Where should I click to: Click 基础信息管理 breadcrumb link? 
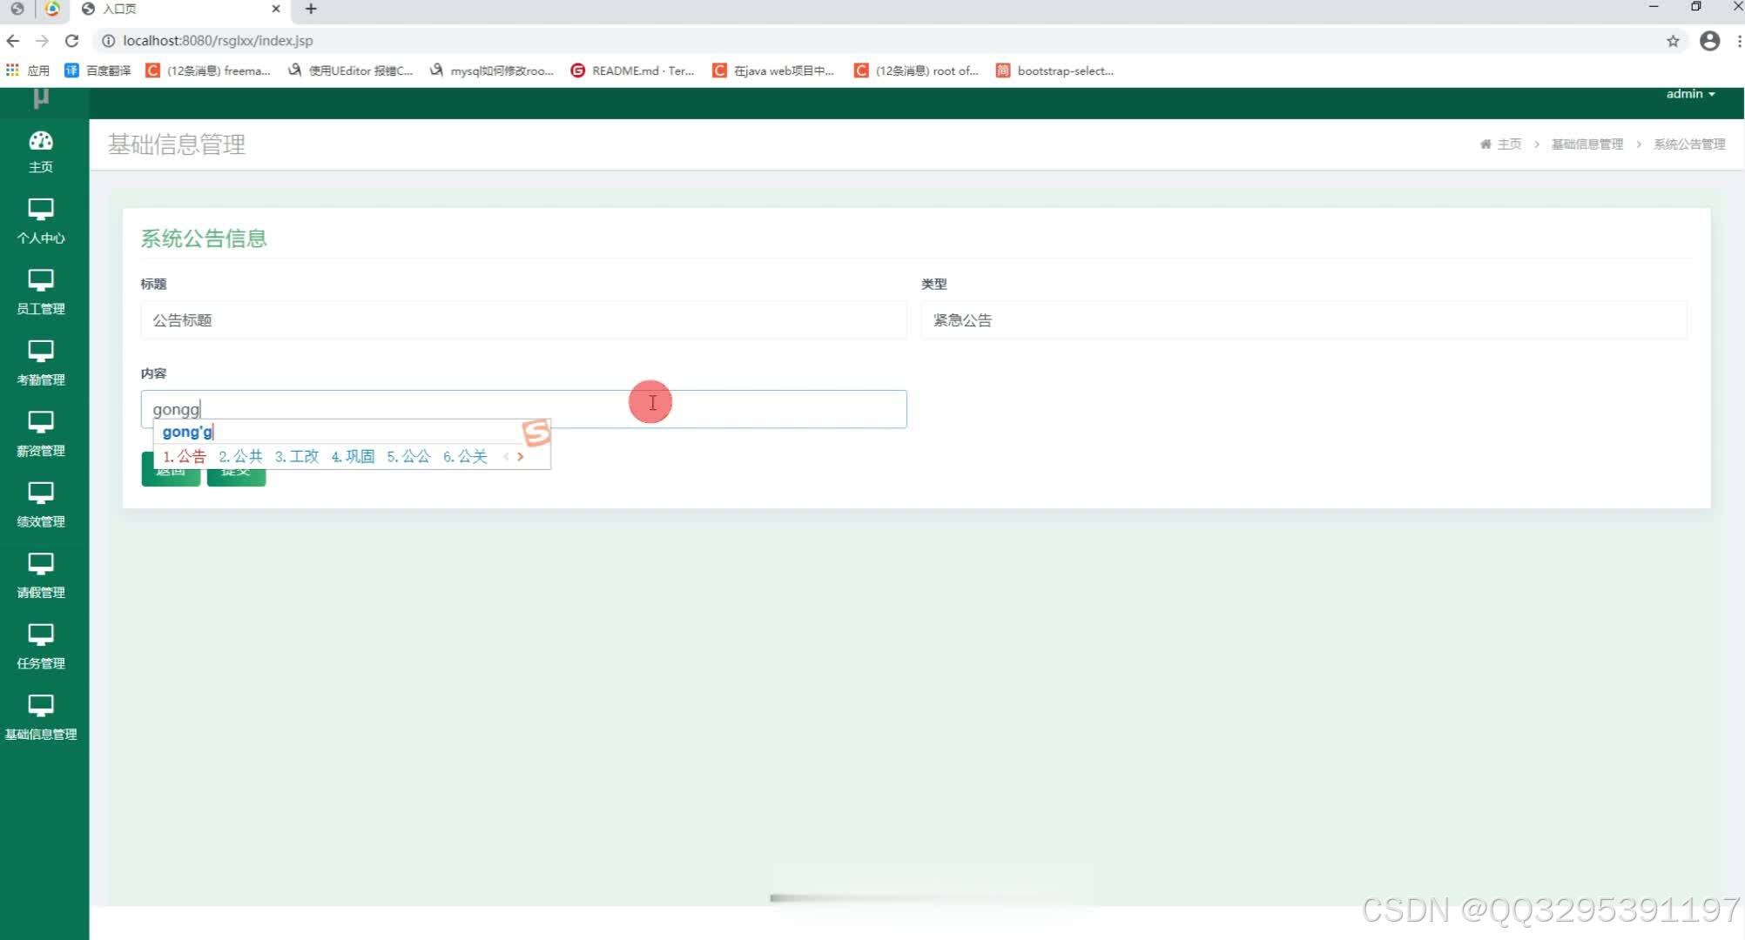tap(1587, 144)
